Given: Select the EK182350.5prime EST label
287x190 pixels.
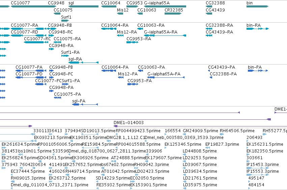Looking at the screenshot, I should 265,151.
